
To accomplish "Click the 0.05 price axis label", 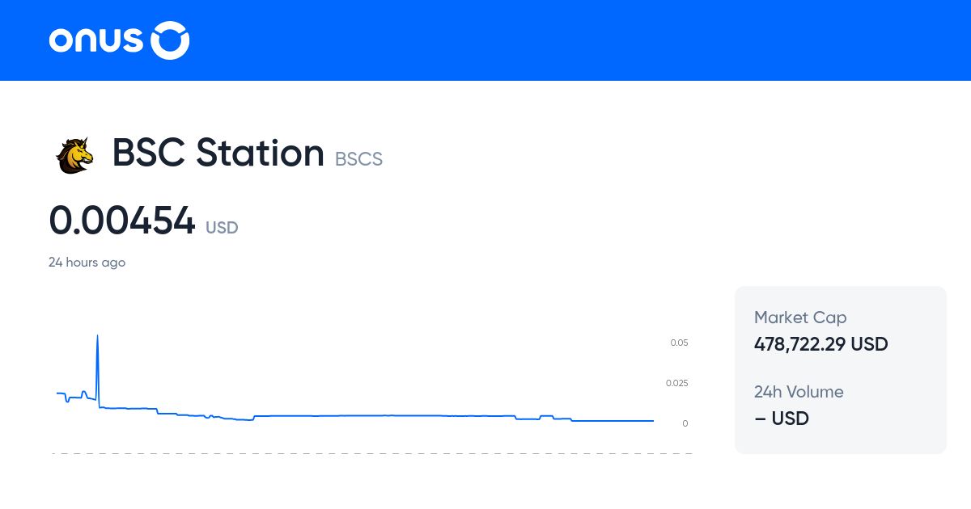I will pos(678,343).
